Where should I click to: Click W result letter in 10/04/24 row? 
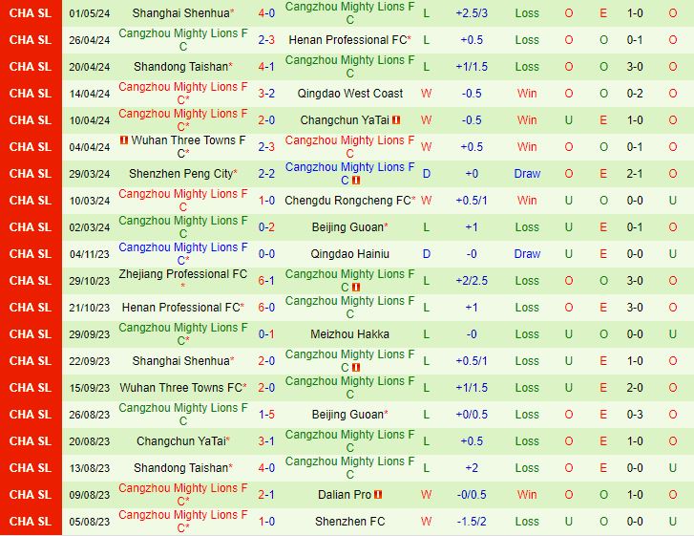click(426, 120)
